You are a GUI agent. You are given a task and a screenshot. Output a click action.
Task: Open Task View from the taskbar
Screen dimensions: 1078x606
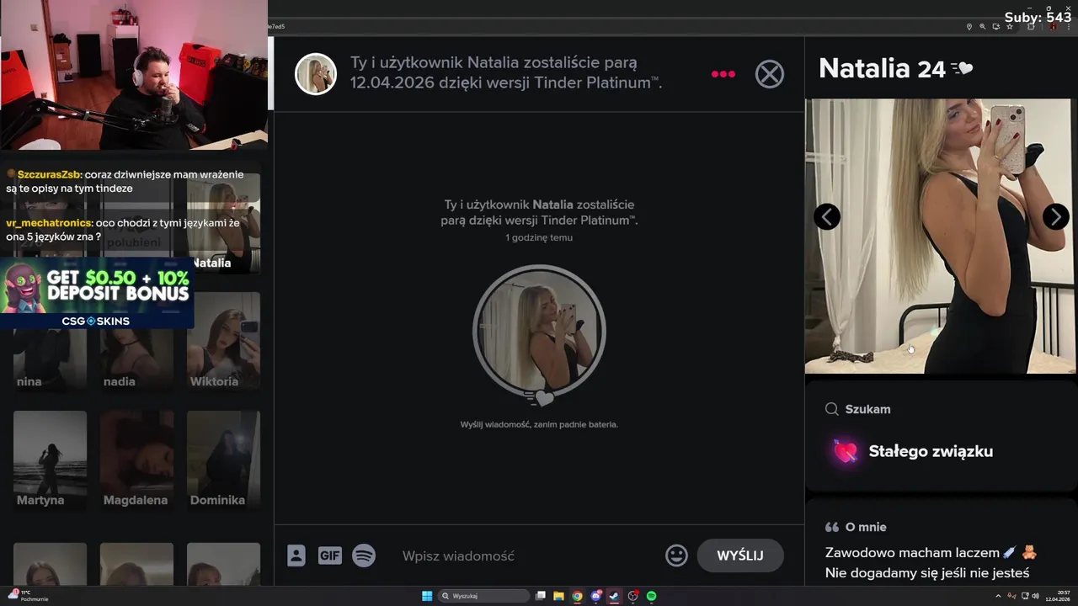click(x=541, y=596)
